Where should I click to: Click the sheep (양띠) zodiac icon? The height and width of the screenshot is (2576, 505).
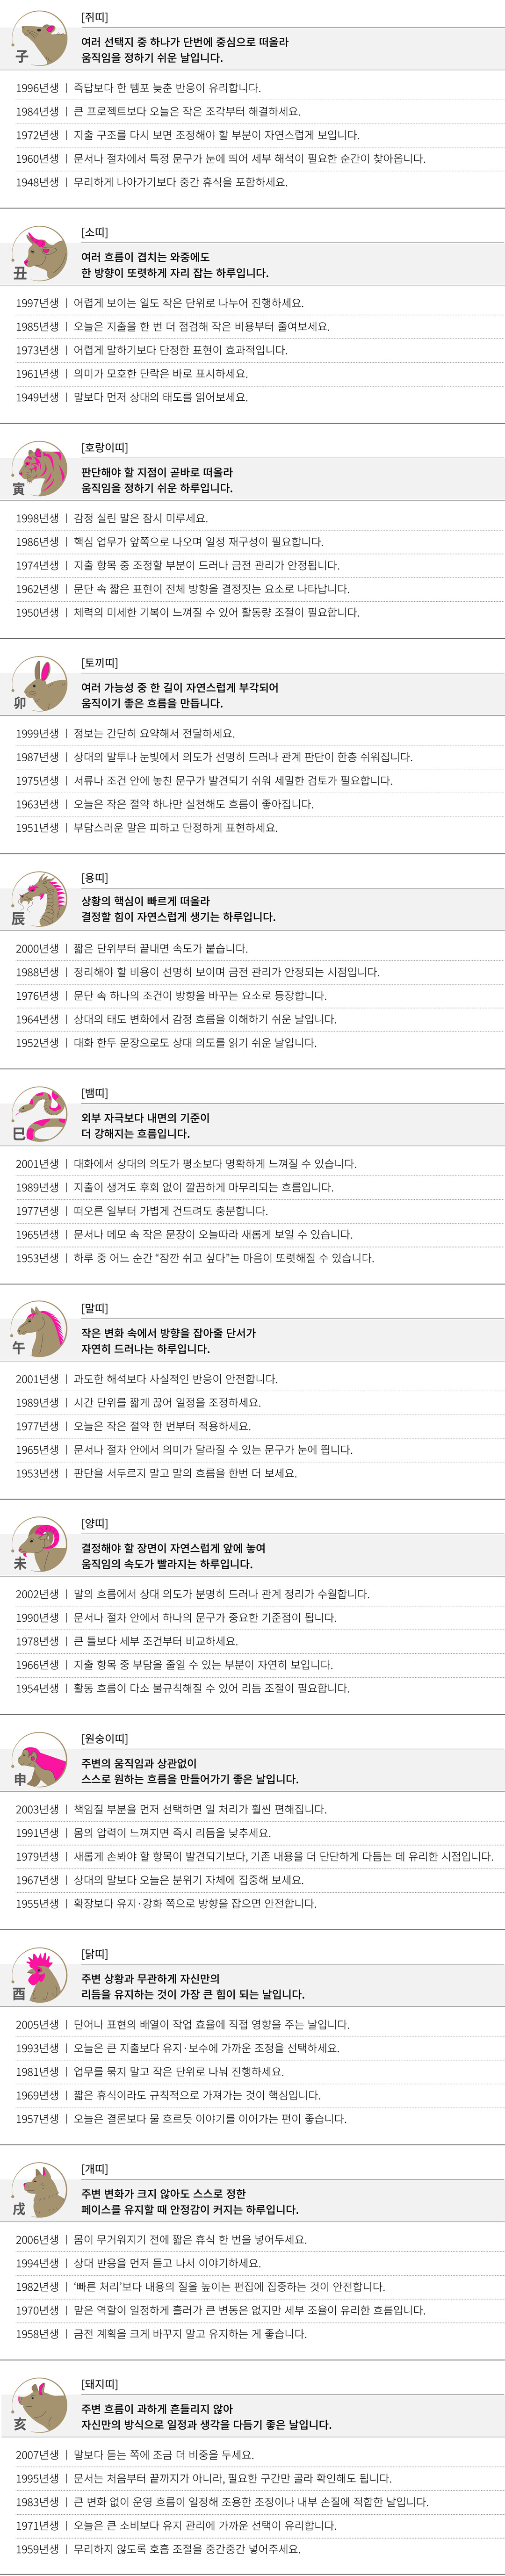pyautogui.click(x=40, y=1545)
